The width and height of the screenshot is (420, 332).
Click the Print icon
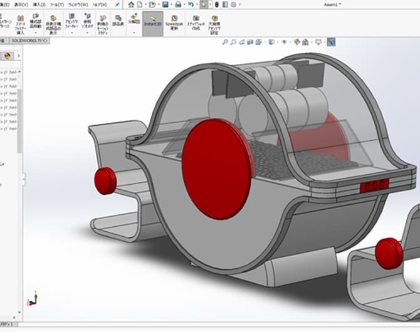click(x=178, y=4)
